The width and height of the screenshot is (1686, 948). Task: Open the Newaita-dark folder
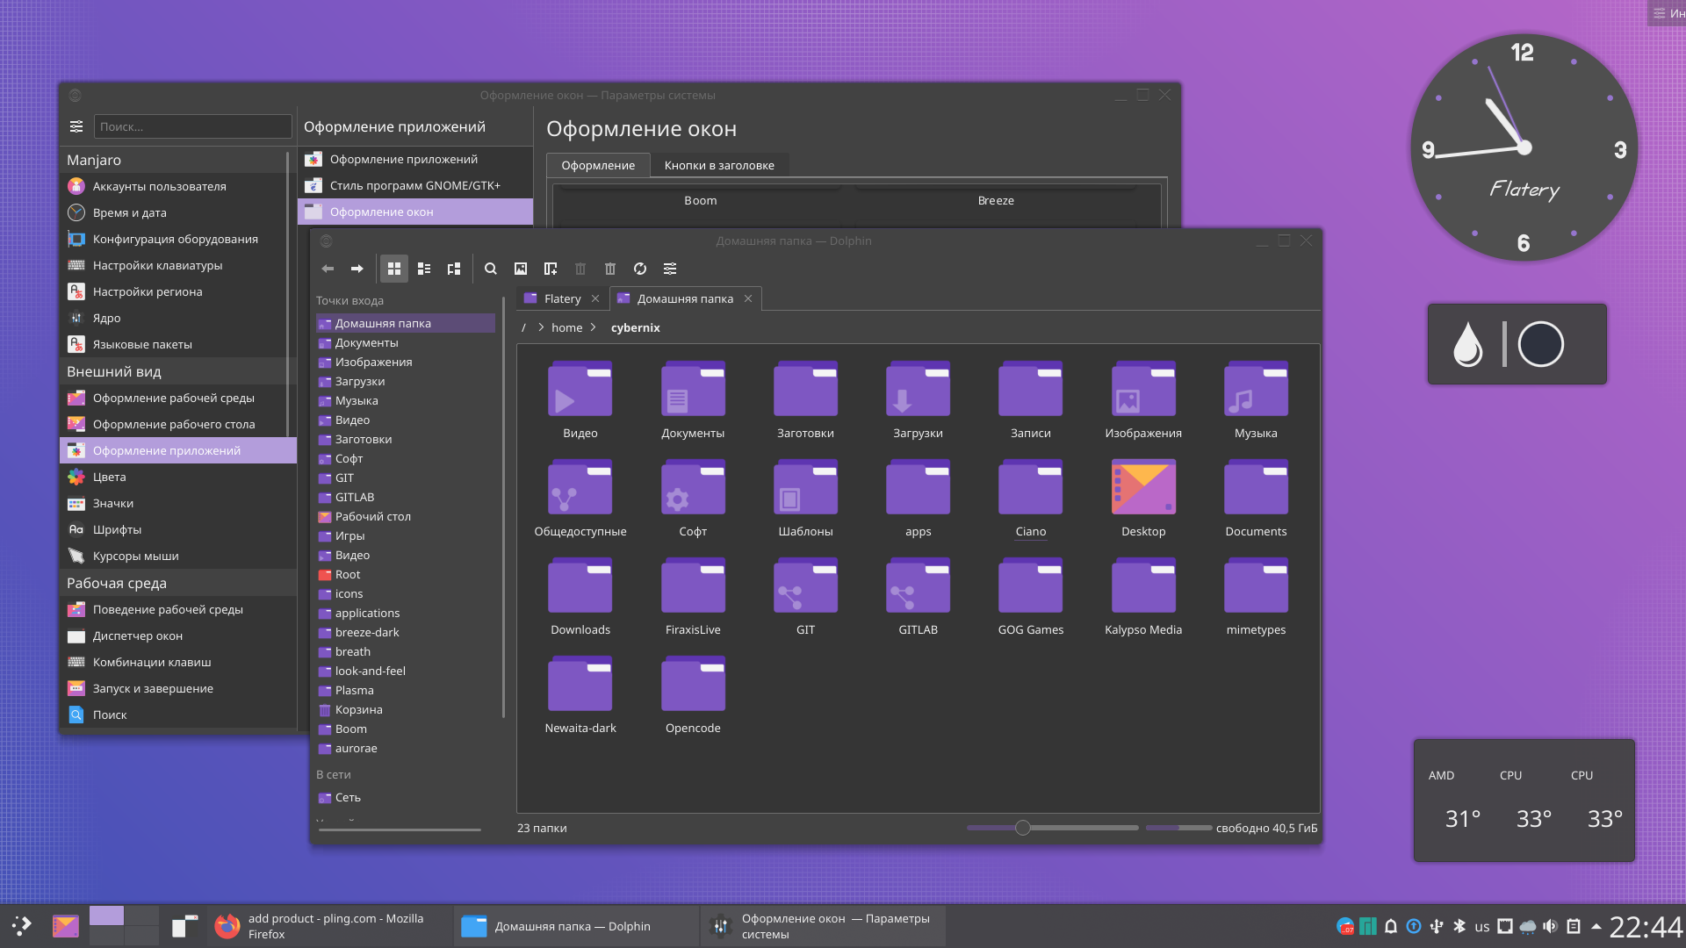coord(580,684)
